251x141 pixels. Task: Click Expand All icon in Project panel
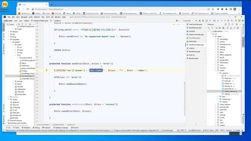22,24
